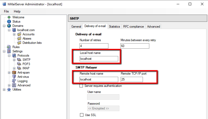Select the Delivery of e-mail tab
208x119 pixels.
[x=95, y=26]
